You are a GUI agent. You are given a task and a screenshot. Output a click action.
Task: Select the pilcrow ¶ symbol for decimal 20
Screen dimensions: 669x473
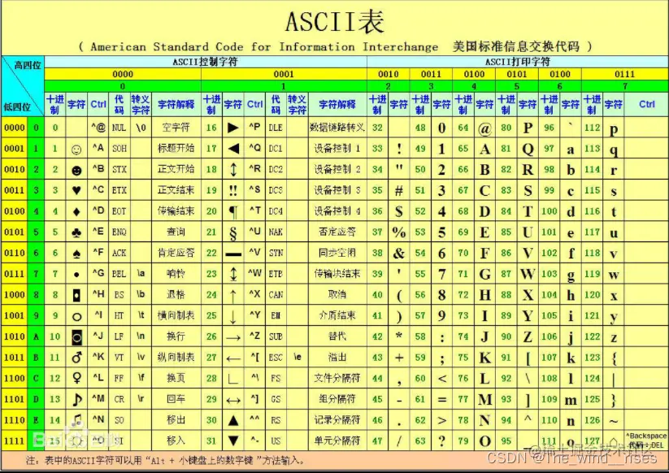pos(233,211)
